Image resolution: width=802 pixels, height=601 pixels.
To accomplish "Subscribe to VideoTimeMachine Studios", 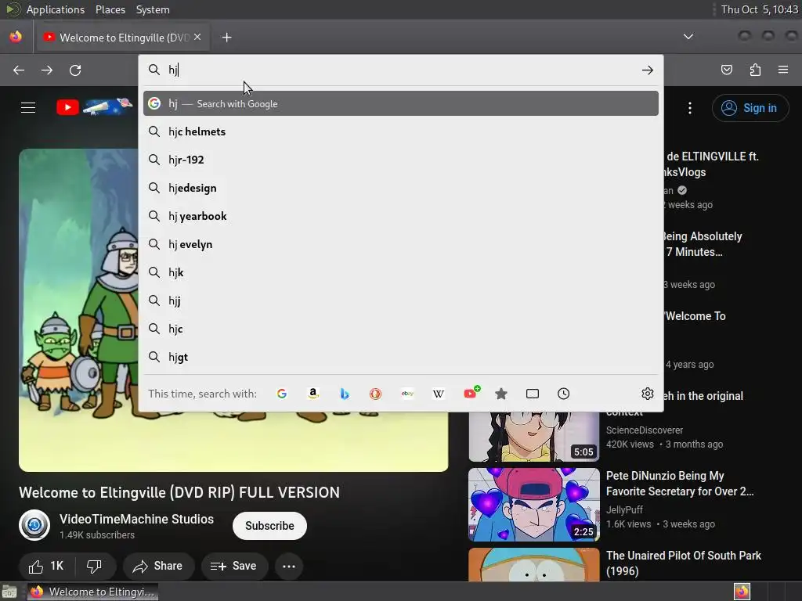I will point(269,525).
